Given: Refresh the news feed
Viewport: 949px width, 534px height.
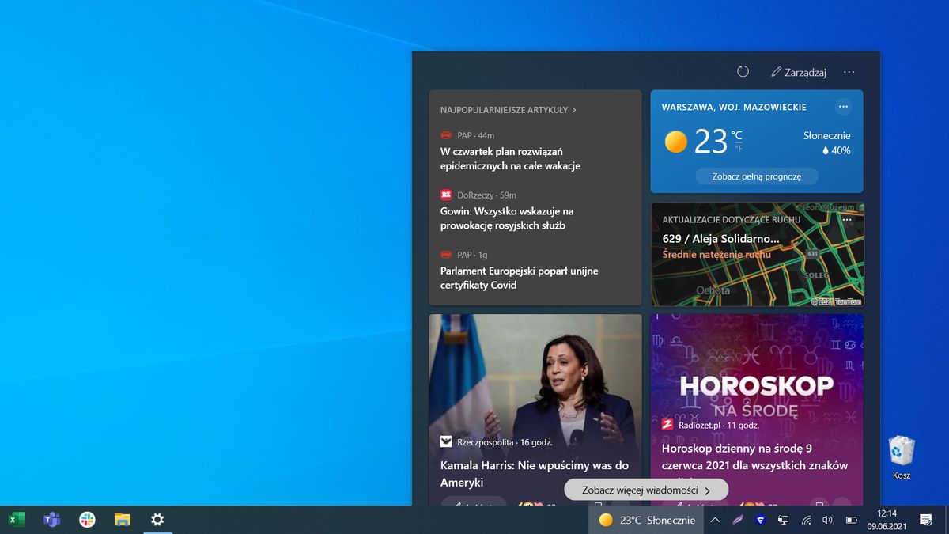Looking at the screenshot, I should pos(742,71).
